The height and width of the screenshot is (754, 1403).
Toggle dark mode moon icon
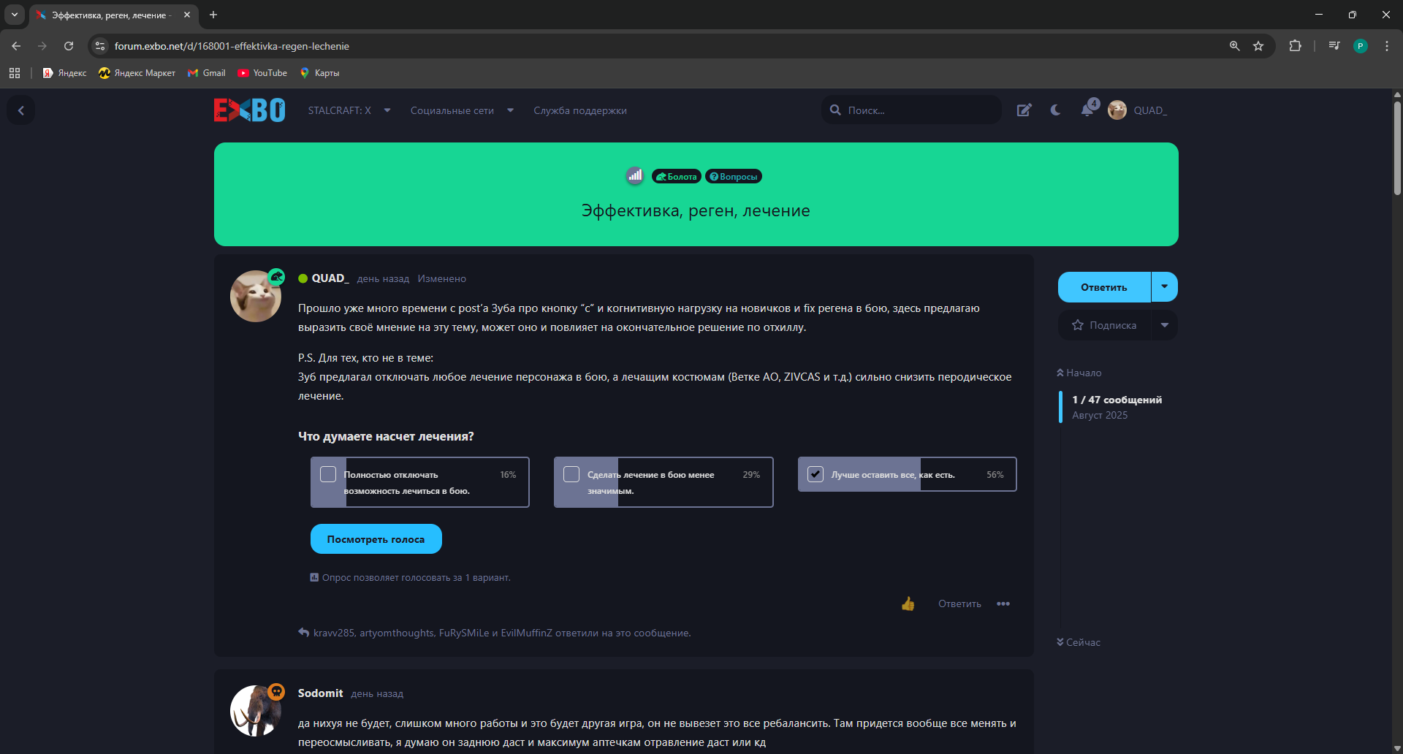click(1055, 110)
